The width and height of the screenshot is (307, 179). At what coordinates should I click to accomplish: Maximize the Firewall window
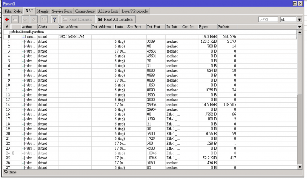point(295,3)
